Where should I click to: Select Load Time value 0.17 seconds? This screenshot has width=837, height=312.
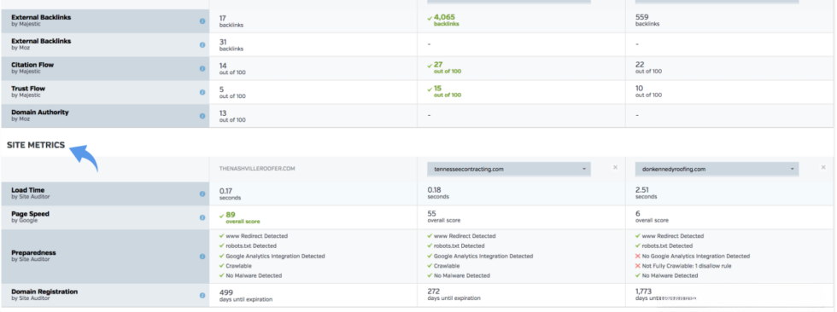(230, 194)
